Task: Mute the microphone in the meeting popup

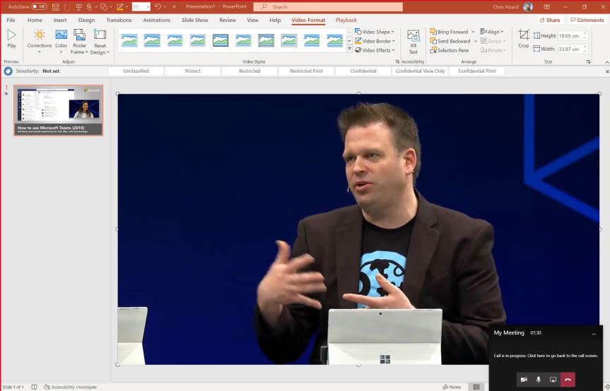Action: [539, 380]
